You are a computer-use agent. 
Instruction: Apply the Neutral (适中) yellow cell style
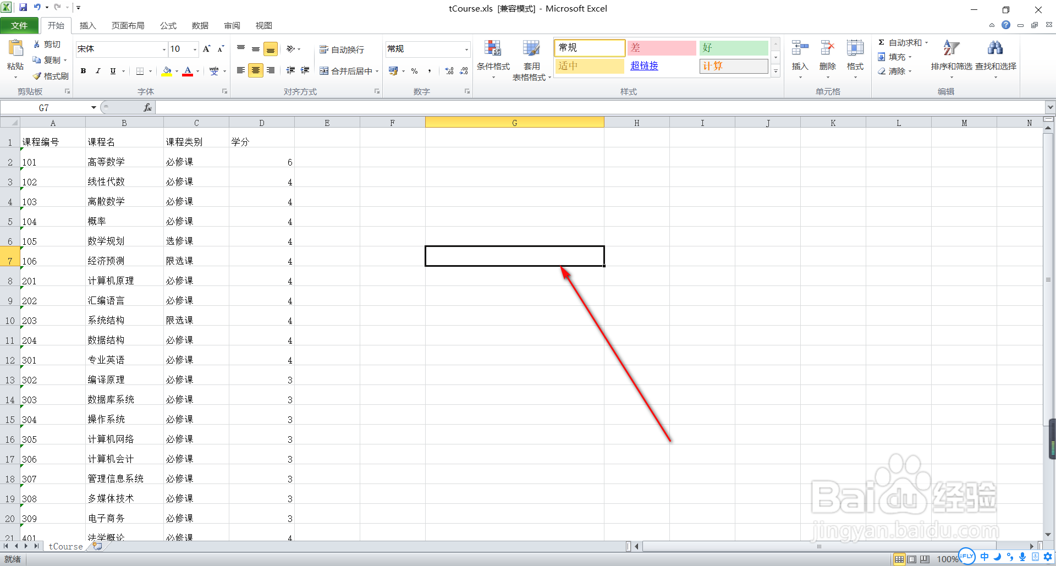pos(590,66)
